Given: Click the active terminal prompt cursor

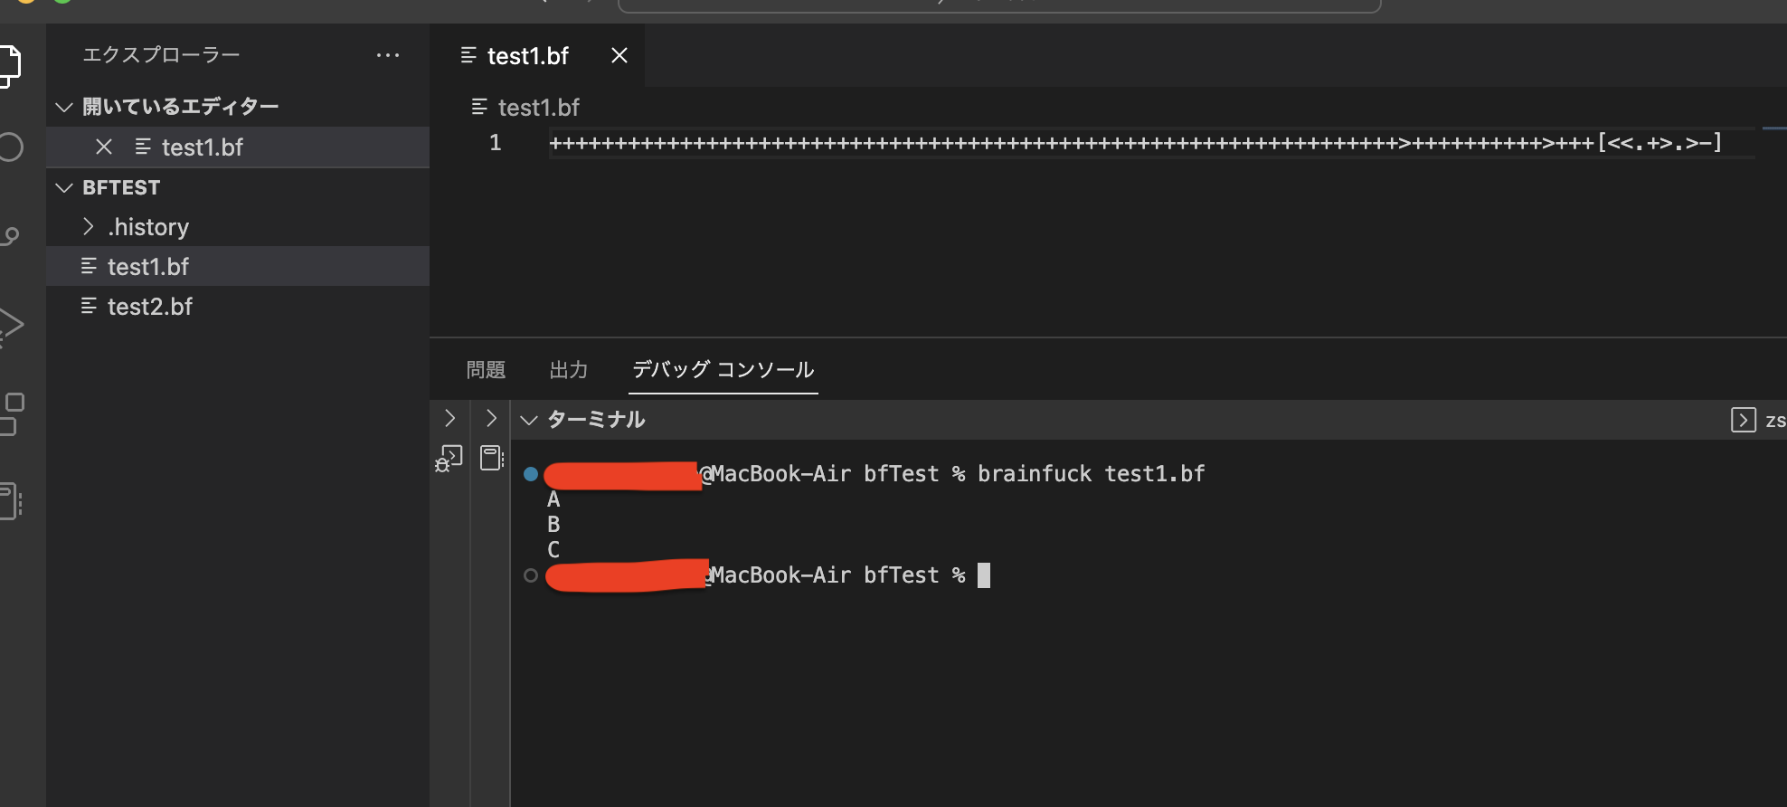Looking at the screenshot, I should [x=984, y=575].
